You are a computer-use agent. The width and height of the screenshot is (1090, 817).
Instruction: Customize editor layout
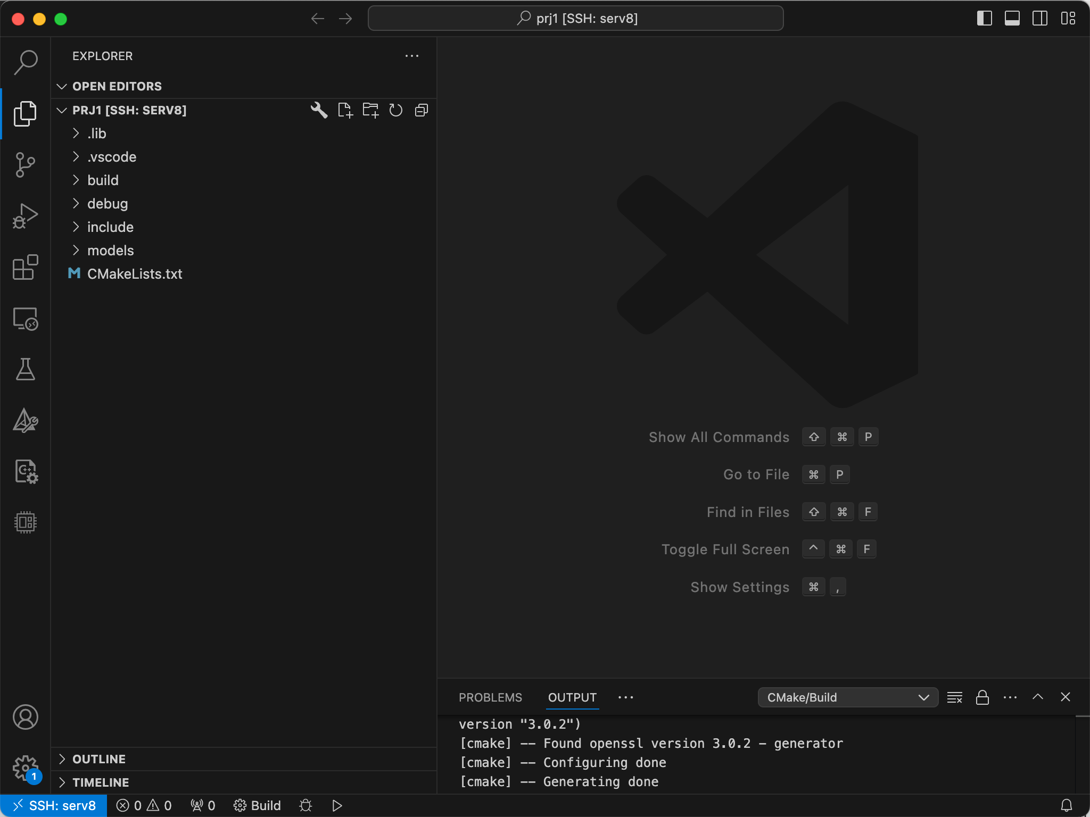[x=1068, y=19]
